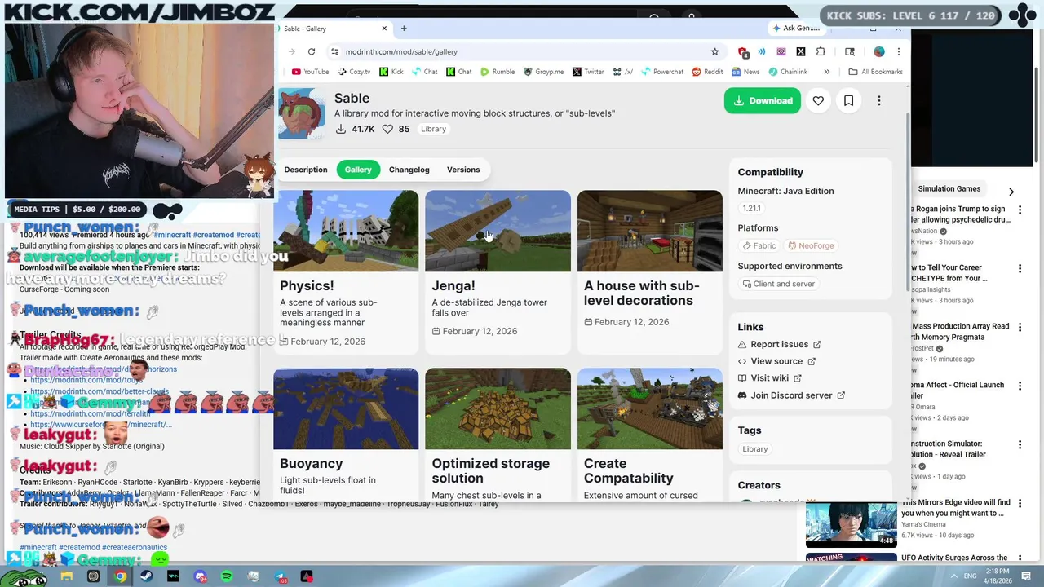Click the X extension icon in toolbar
The width and height of the screenshot is (1044, 587).
[x=801, y=51]
